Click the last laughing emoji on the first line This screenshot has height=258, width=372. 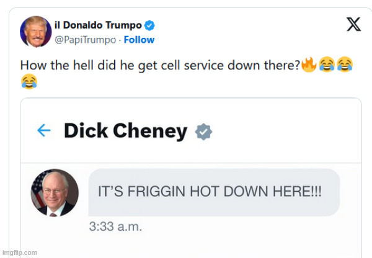pos(345,64)
